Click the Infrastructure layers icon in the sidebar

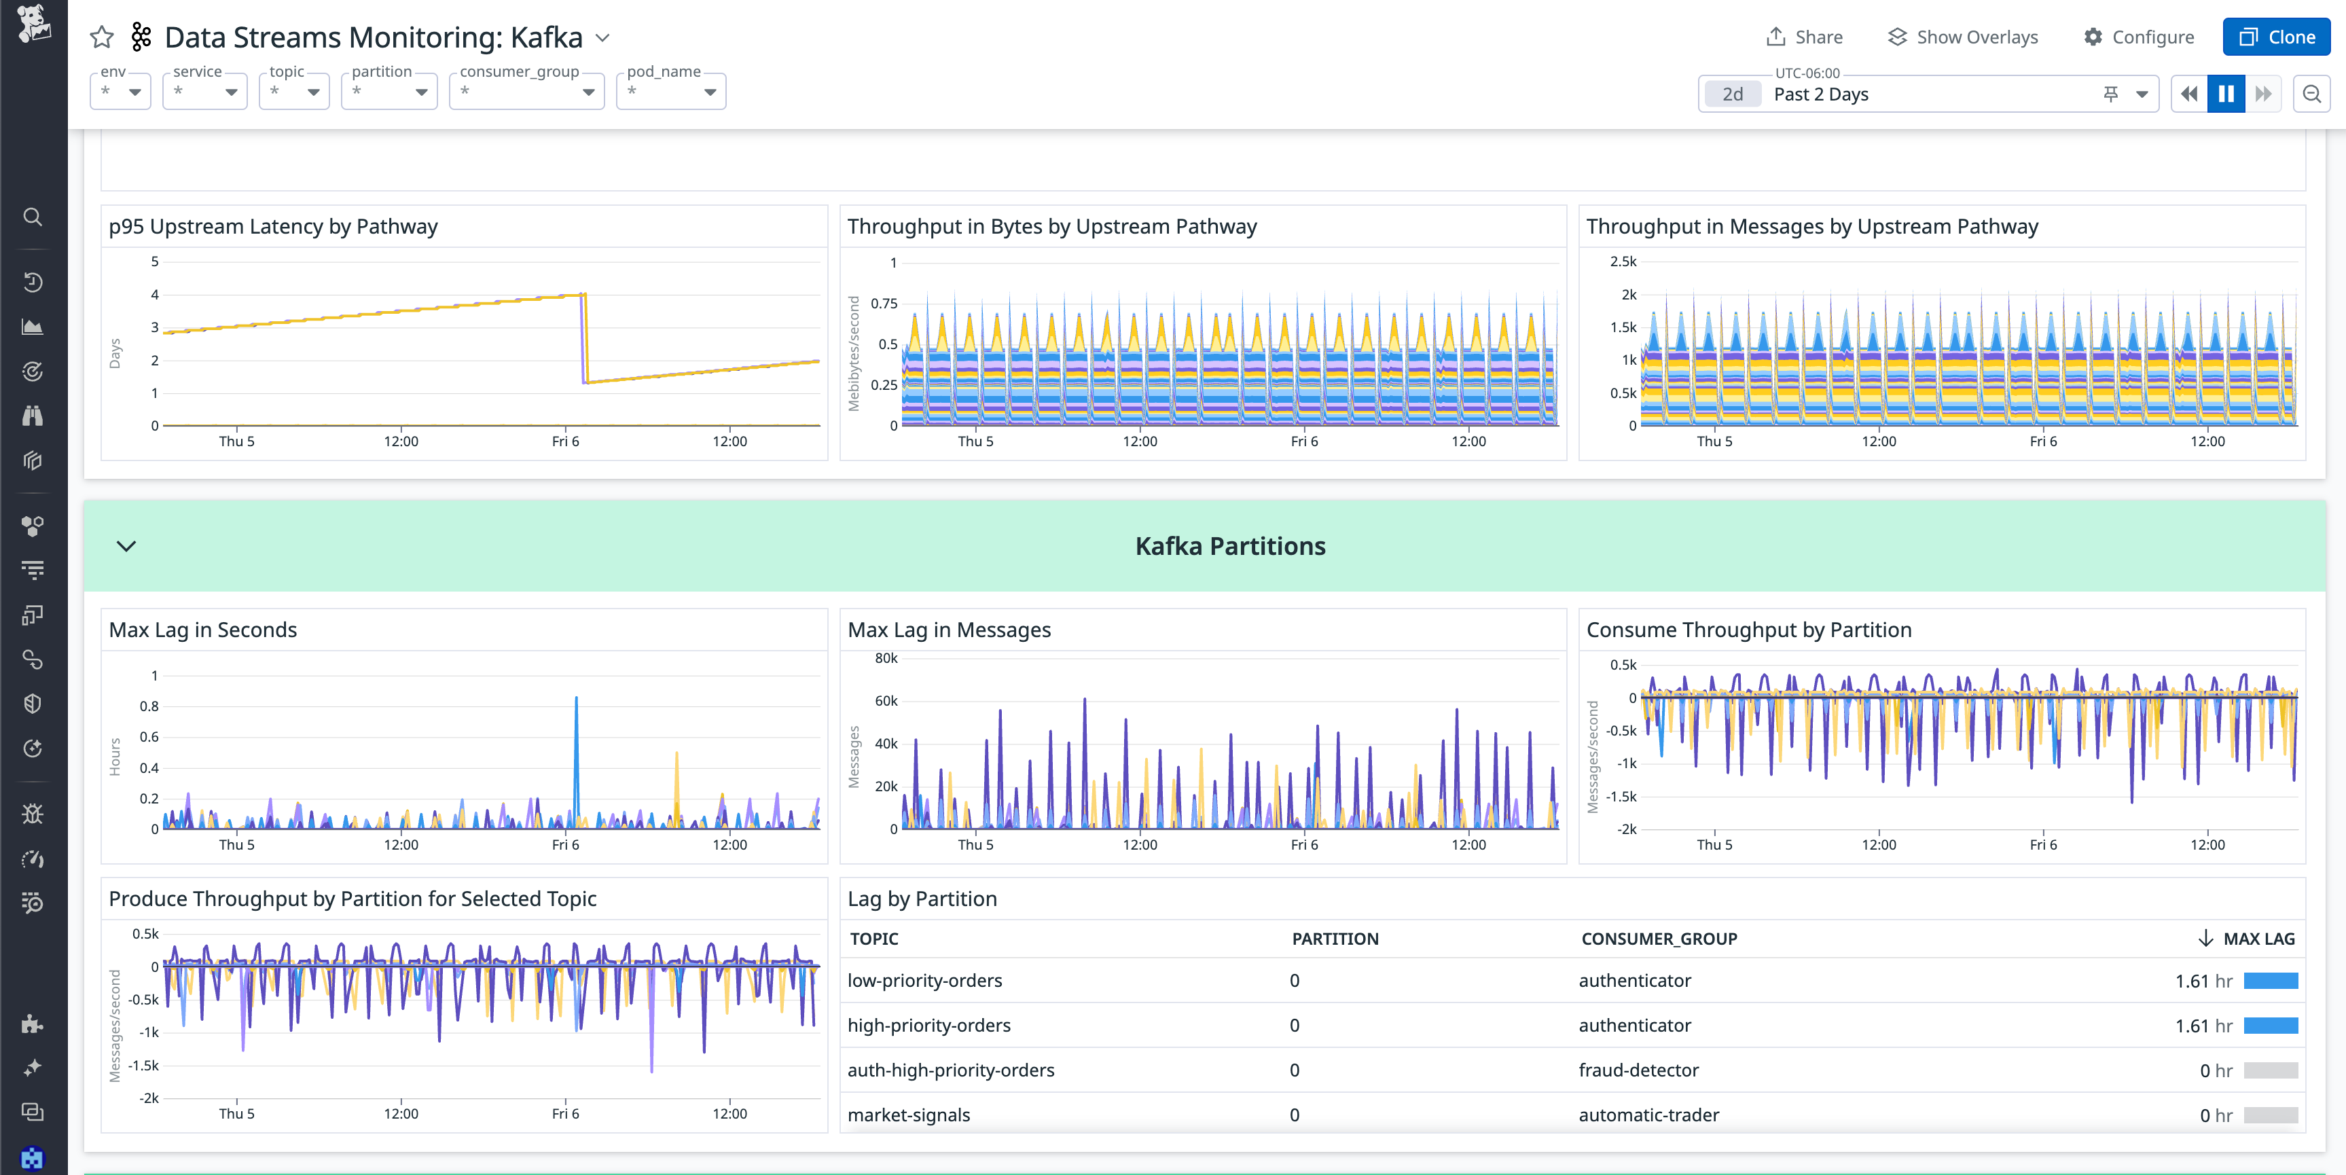coord(33,461)
